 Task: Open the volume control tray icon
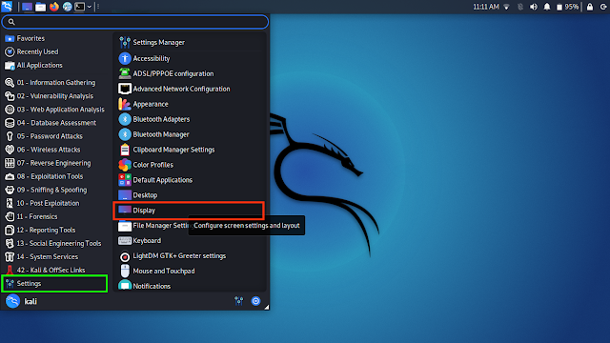pos(534,7)
